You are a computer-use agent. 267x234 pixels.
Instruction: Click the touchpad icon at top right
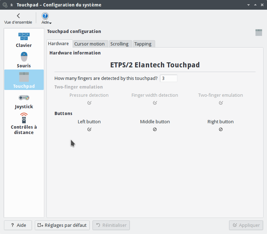click(259, 33)
